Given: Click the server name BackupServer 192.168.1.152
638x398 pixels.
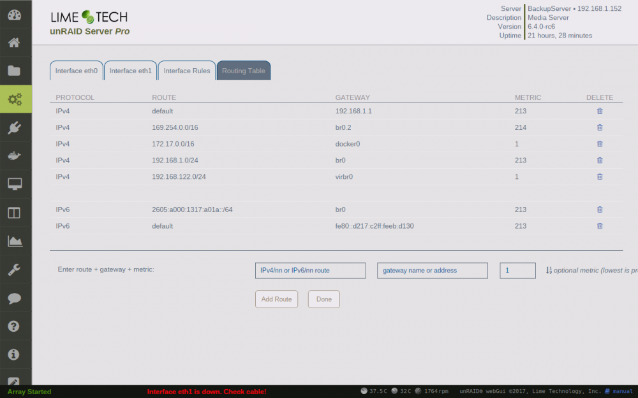Looking at the screenshot, I should tap(575, 8).
